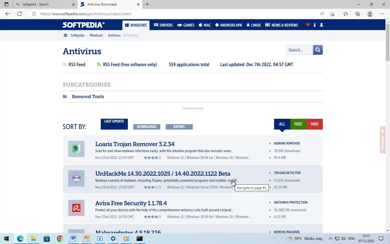
Task: Click the REMOVE MALWARE tag
Action: [287, 232]
